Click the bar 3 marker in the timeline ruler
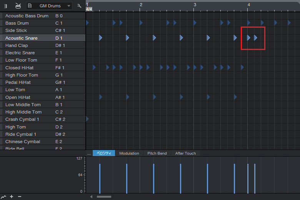 click(x=195, y=5)
